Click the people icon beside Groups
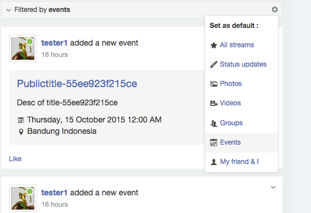The height and width of the screenshot is (213, 311). pyautogui.click(x=214, y=123)
